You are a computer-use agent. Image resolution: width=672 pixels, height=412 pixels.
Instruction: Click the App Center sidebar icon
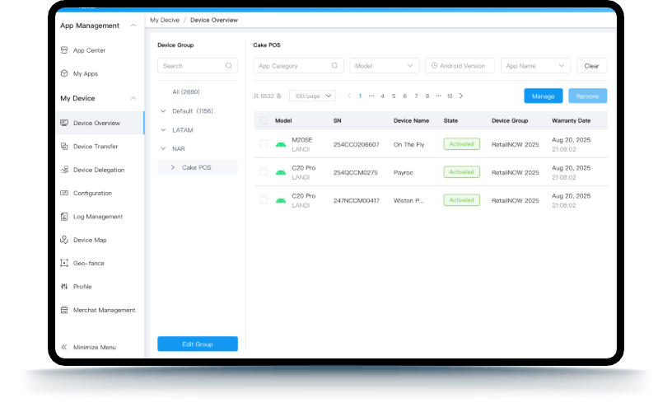point(64,50)
